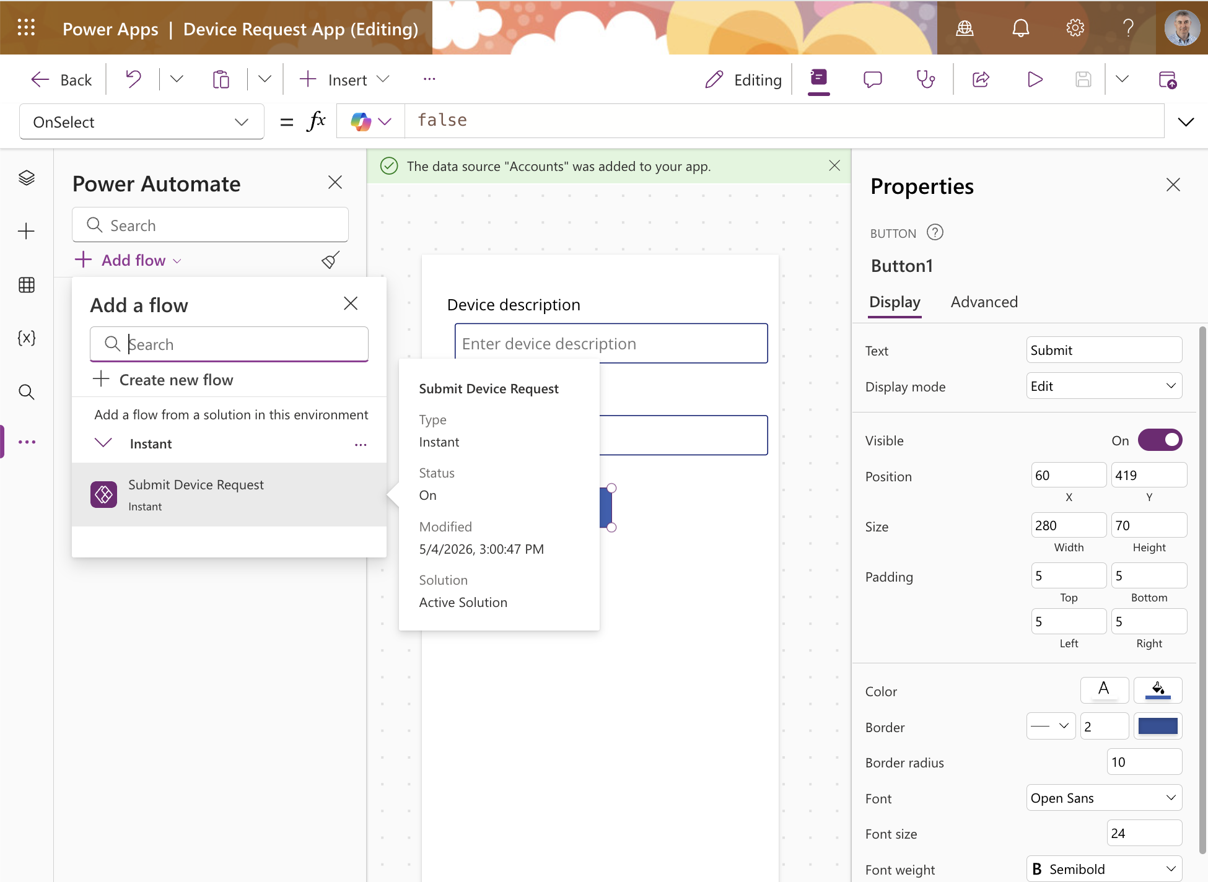Open the notifications bell
Viewport: 1208px width, 882px height.
click(1020, 28)
